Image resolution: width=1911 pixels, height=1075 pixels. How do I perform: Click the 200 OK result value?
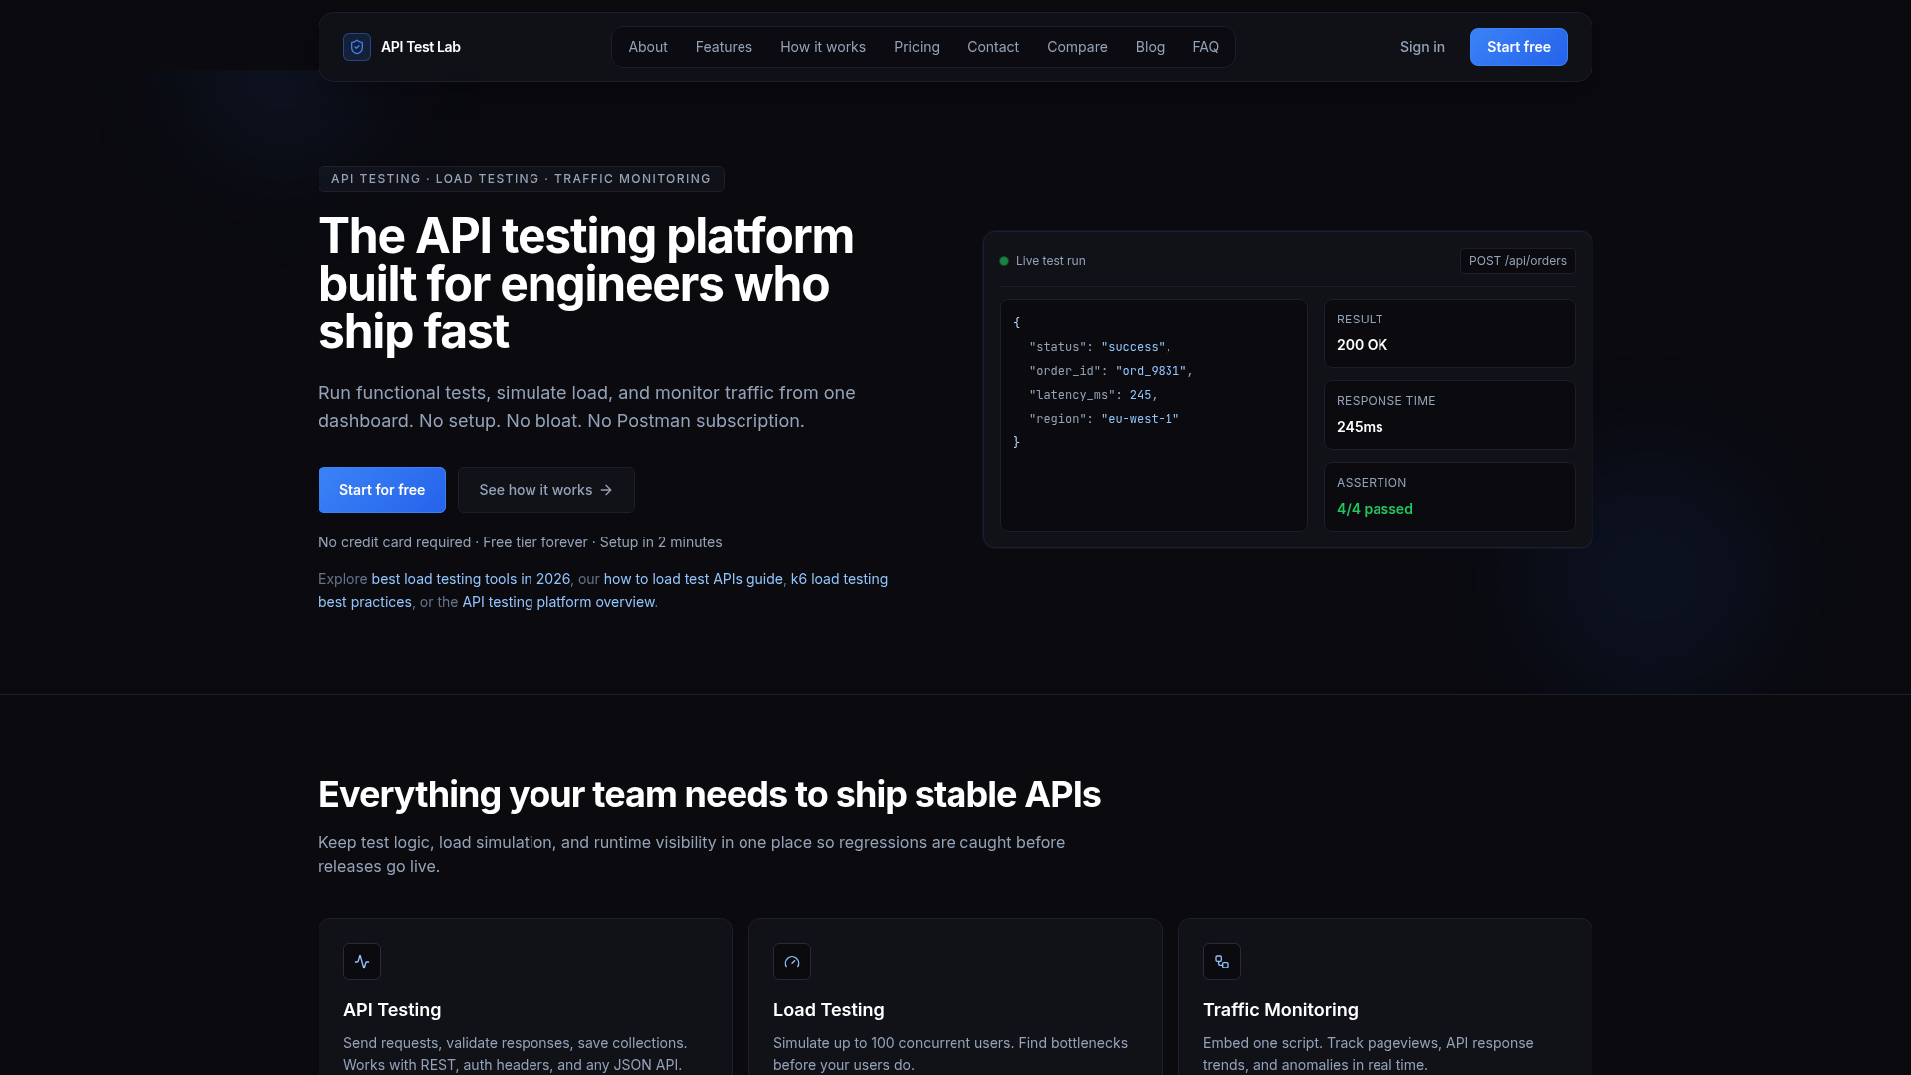pyautogui.click(x=1362, y=345)
